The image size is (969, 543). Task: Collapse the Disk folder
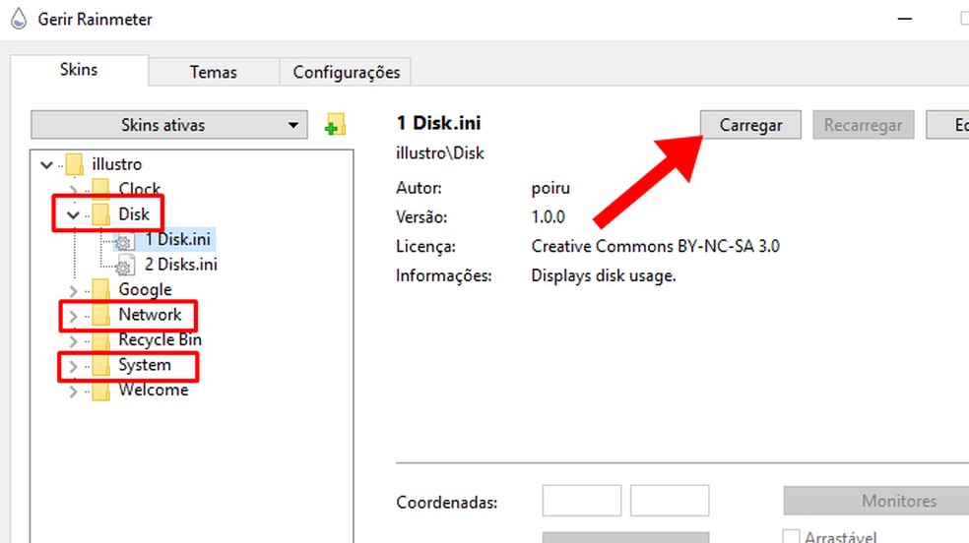coord(73,213)
